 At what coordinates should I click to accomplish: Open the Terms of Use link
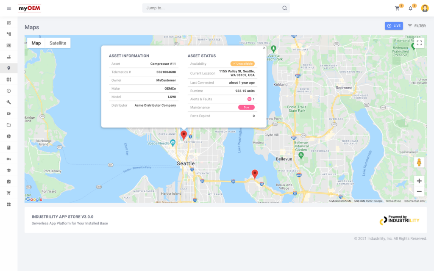click(392, 201)
